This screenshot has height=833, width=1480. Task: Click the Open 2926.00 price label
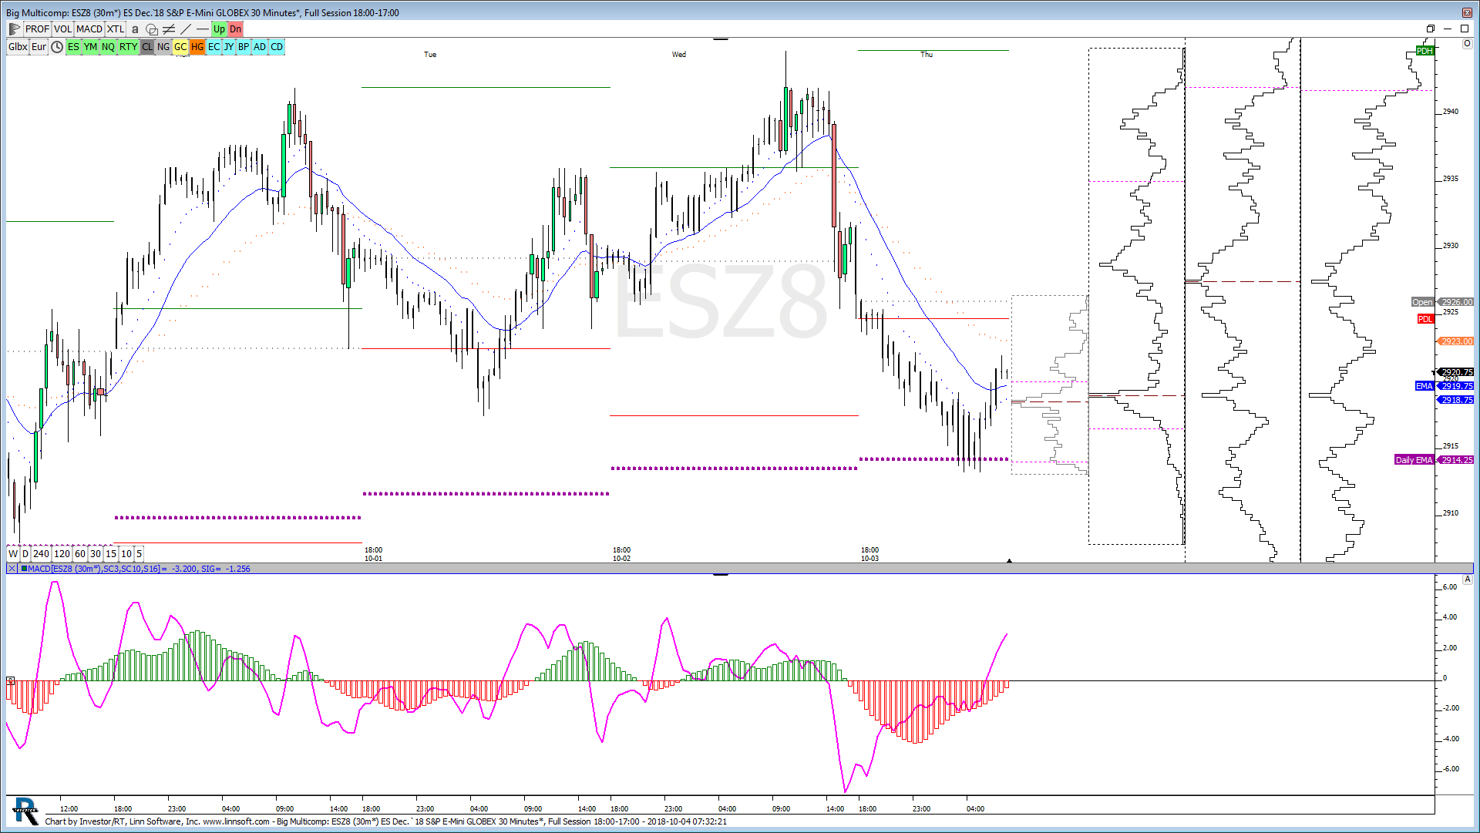pyautogui.click(x=1442, y=302)
